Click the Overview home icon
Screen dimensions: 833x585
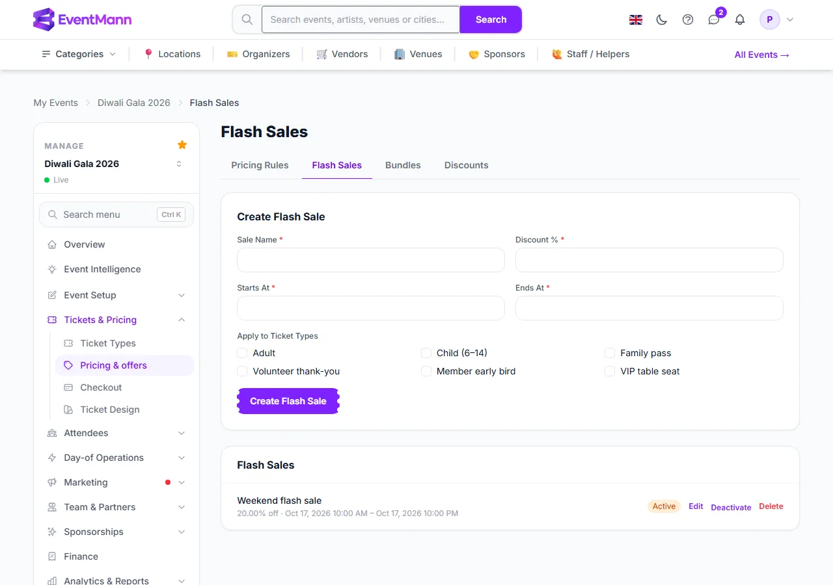(x=52, y=244)
